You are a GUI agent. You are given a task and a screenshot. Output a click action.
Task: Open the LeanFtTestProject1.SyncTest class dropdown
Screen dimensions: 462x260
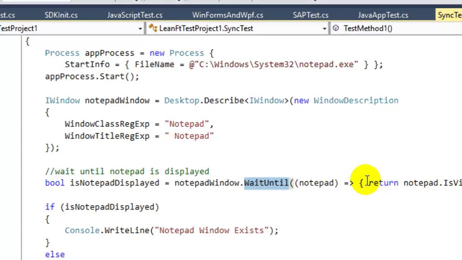coord(237,29)
